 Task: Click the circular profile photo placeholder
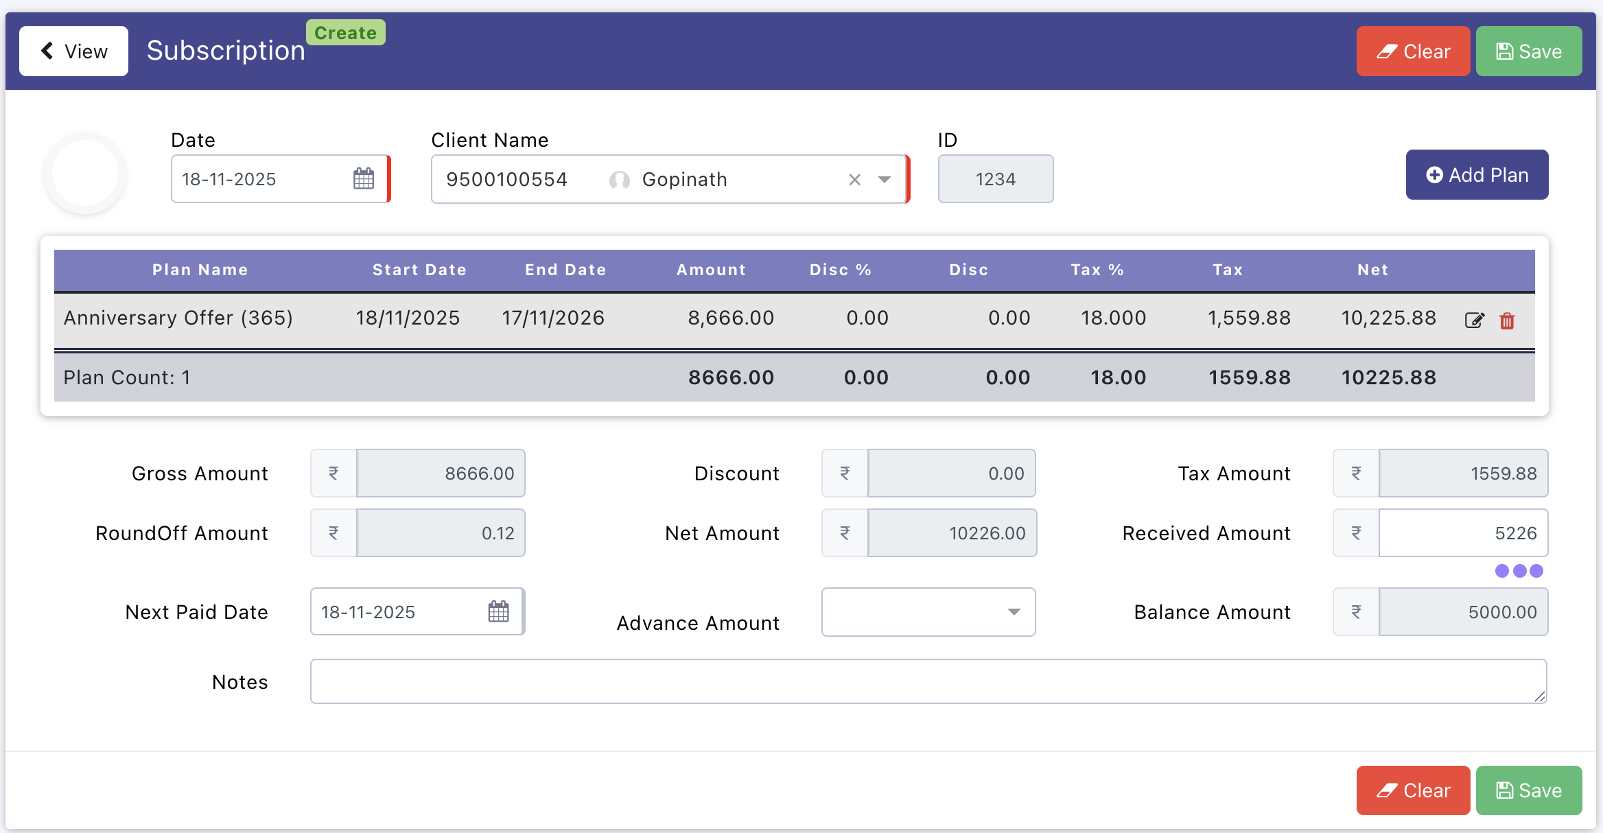click(x=85, y=174)
